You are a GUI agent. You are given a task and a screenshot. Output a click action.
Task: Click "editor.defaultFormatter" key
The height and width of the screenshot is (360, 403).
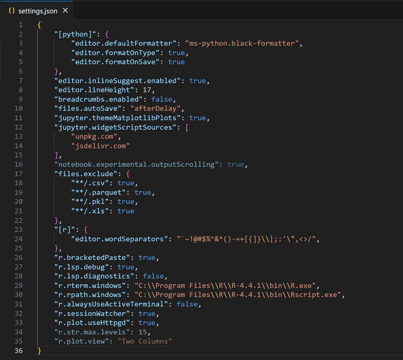pyautogui.click(x=124, y=44)
